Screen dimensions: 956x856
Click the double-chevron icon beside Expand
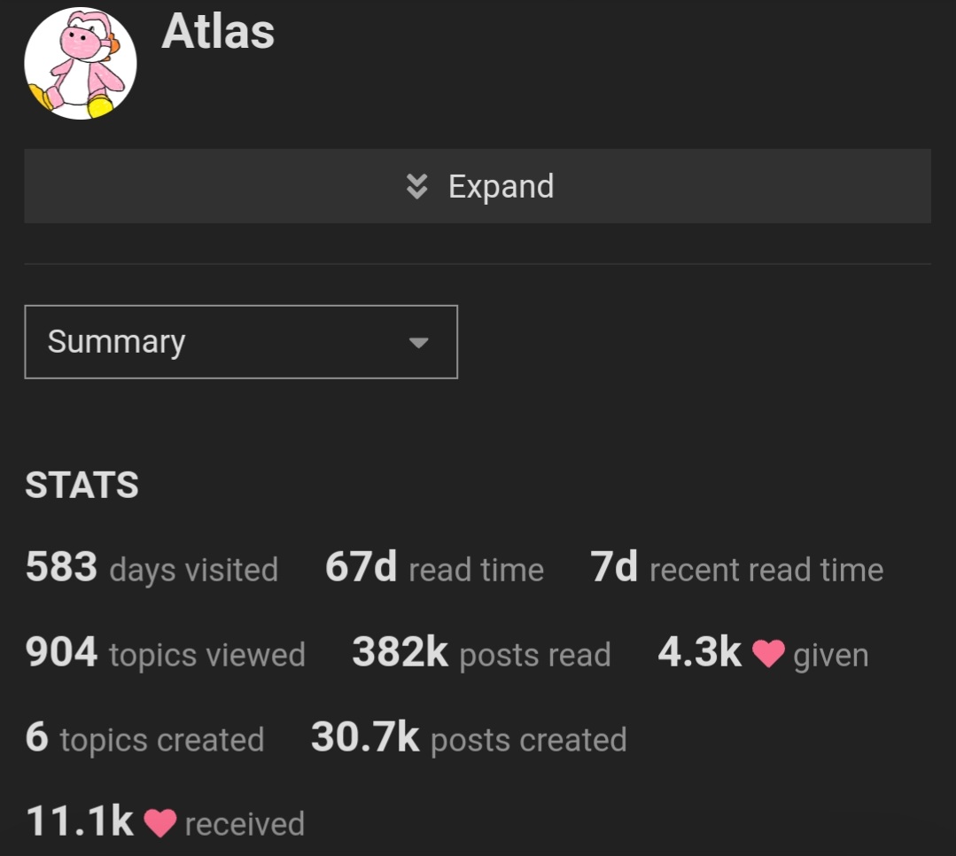click(417, 187)
